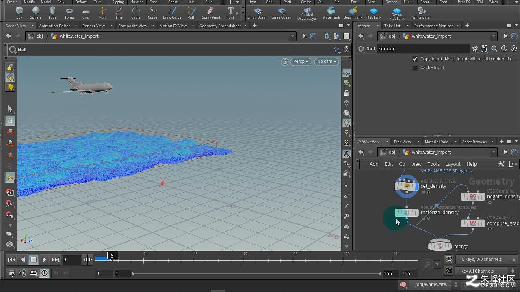520x292 pixels.
Task: Create a Wave Tank
Action: pos(331,13)
